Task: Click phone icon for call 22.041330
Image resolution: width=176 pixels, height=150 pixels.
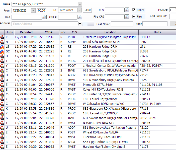Action: pos(2,61)
